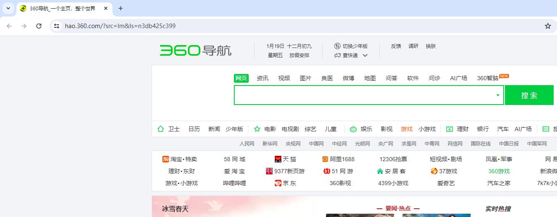
Task: Open the 58同城 site link
Action: click(x=235, y=159)
